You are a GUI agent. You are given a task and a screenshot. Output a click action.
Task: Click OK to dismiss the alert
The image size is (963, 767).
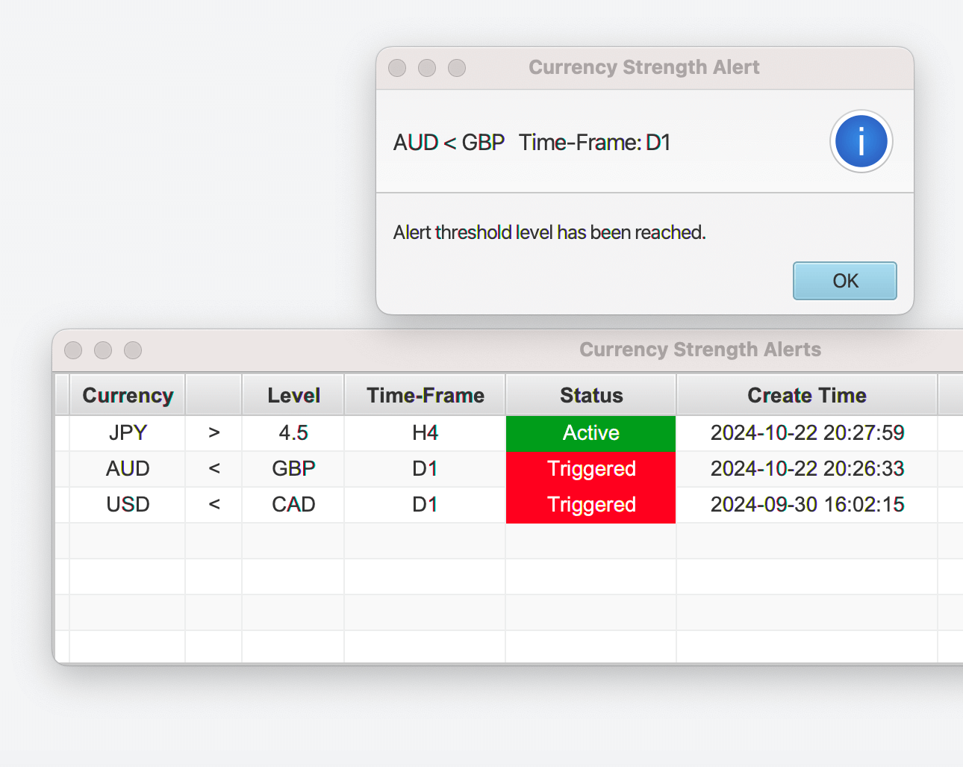click(x=844, y=281)
